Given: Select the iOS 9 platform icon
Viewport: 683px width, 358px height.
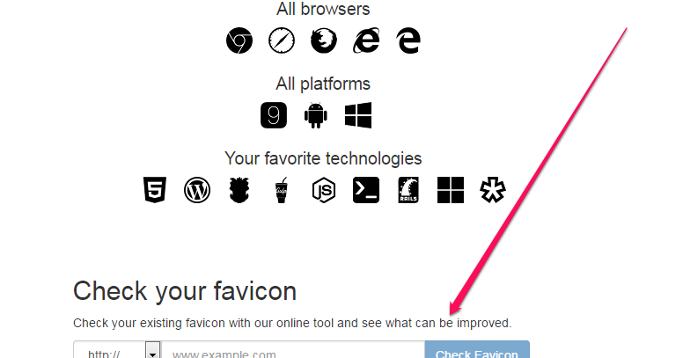Looking at the screenshot, I should click(x=274, y=115).
